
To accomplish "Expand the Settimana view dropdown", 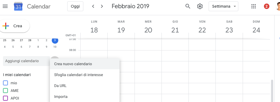I will 223,7.
